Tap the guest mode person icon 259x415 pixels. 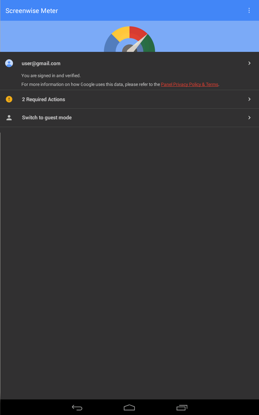(x=9, y=118)
